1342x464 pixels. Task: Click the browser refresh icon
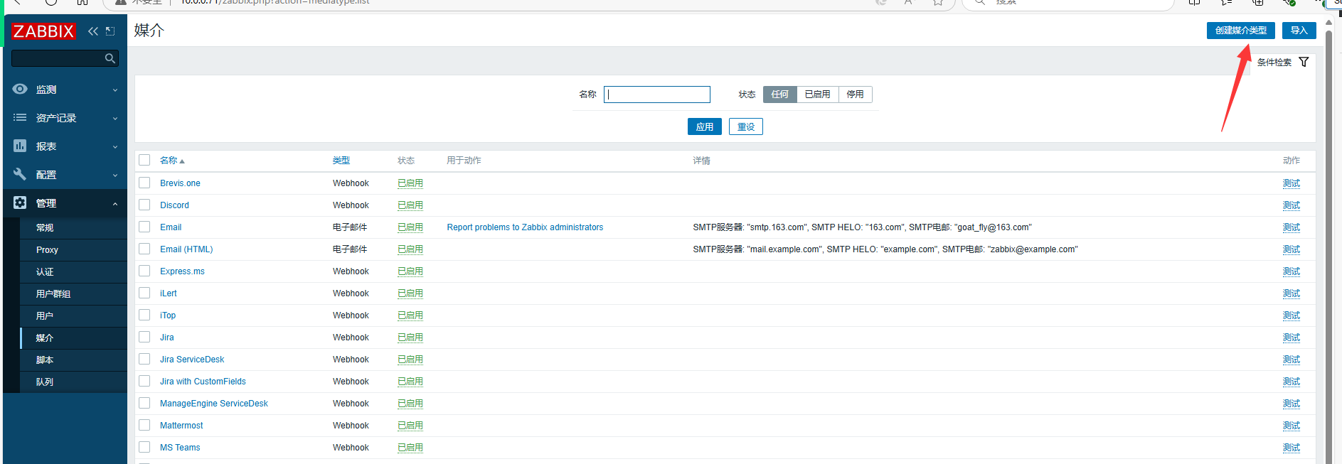[51, 2]
